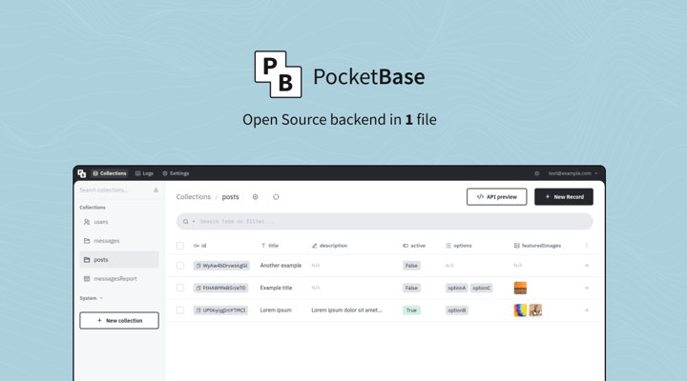
Task: Click the icon left of the account email
Action: 536,173
